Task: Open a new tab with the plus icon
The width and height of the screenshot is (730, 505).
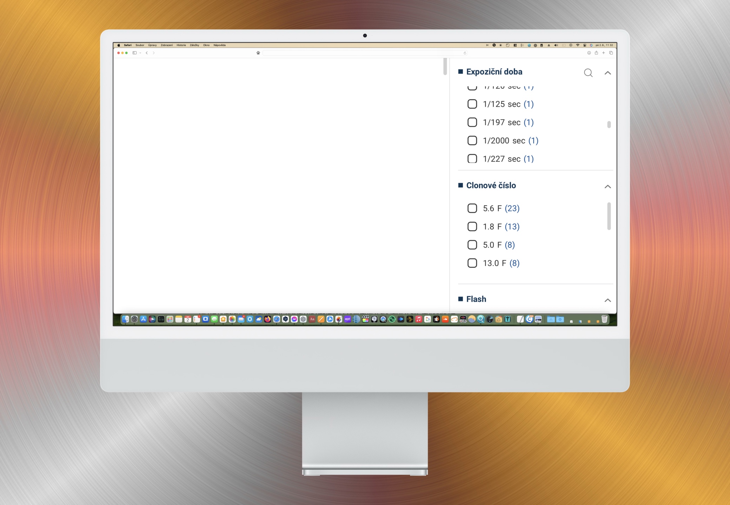Action: coord(604,53)
